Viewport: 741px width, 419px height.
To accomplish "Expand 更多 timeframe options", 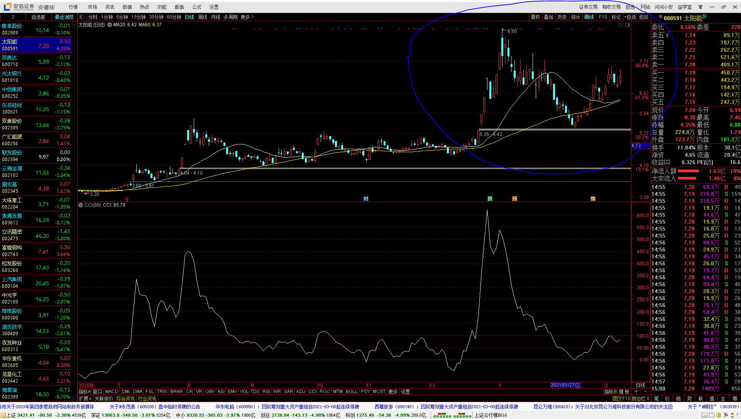I will [247, 17].
